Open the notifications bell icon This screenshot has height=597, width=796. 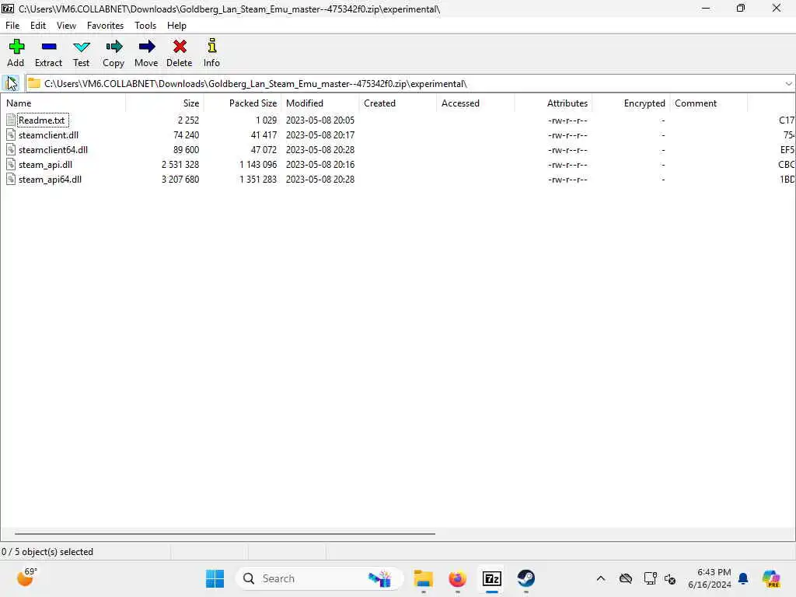point(743,578)
